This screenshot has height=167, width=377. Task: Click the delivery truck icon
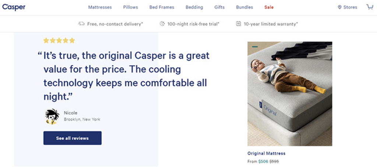tap(81, 24)
